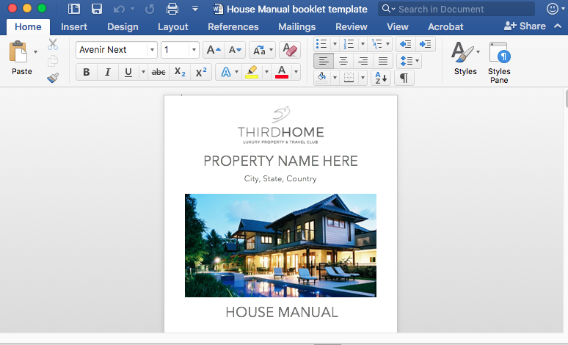Switch to the References tab

point(233,27)
